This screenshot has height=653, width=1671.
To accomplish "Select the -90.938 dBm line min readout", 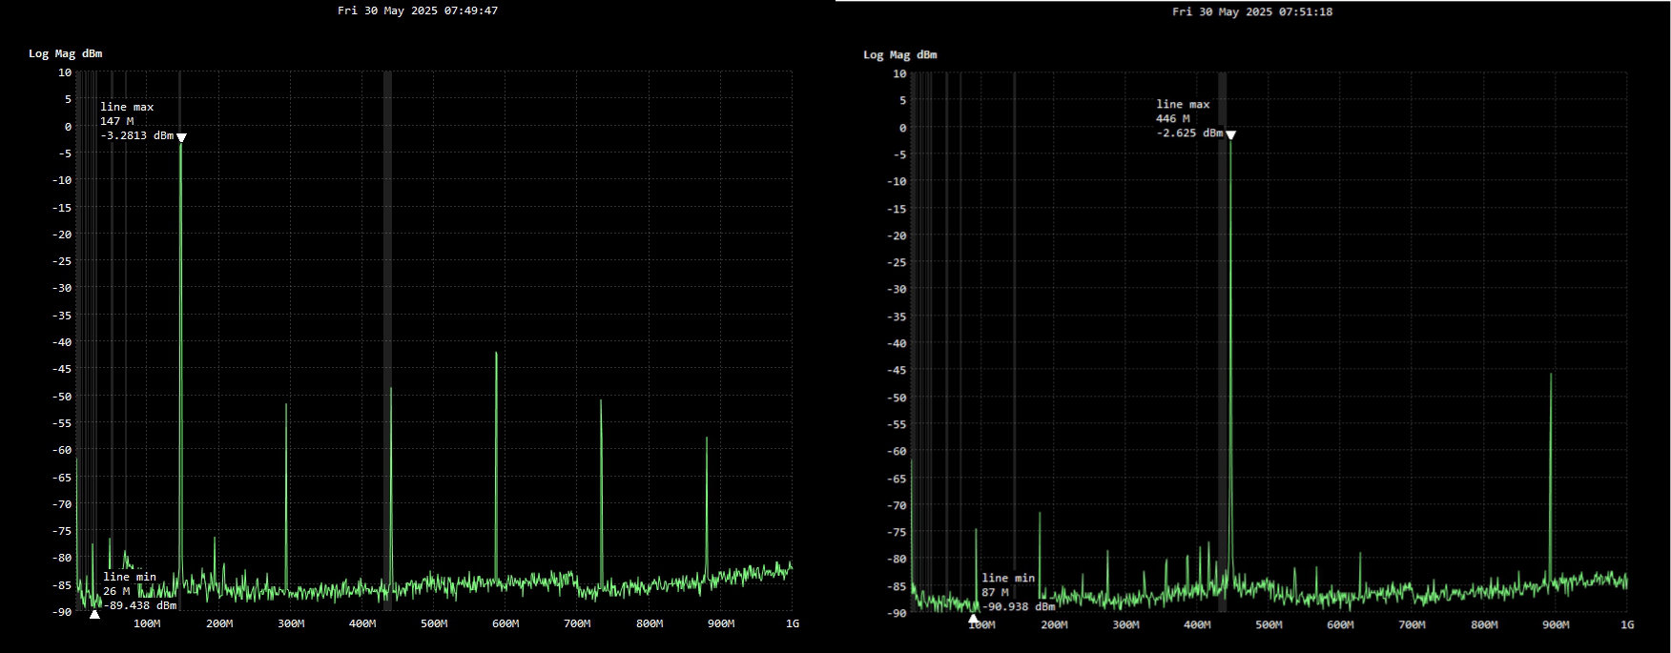I will tap(1018, 606).
